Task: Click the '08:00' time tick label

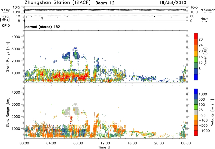Action: (x=78, y=143)
